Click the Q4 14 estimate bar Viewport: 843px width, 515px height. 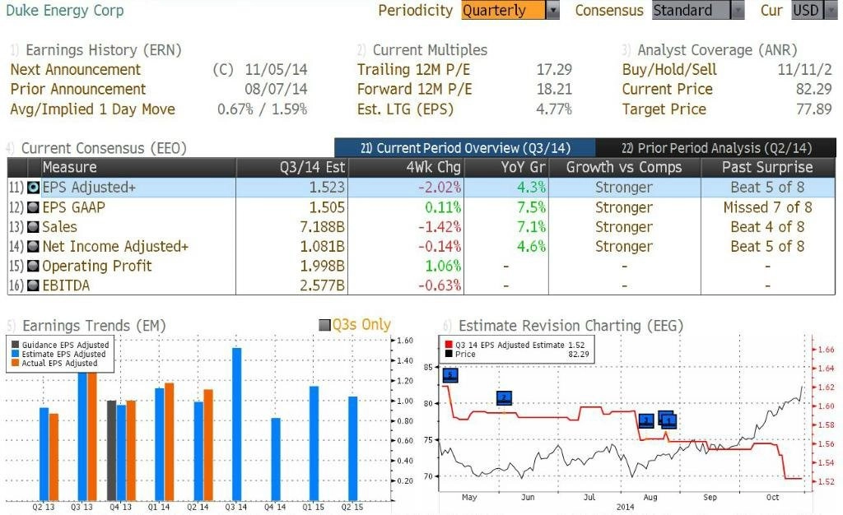[276, 459]
